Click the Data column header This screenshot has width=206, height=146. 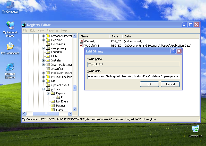pos(127,36)
